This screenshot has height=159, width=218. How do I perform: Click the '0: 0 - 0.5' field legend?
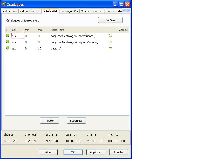pos(31,135)
